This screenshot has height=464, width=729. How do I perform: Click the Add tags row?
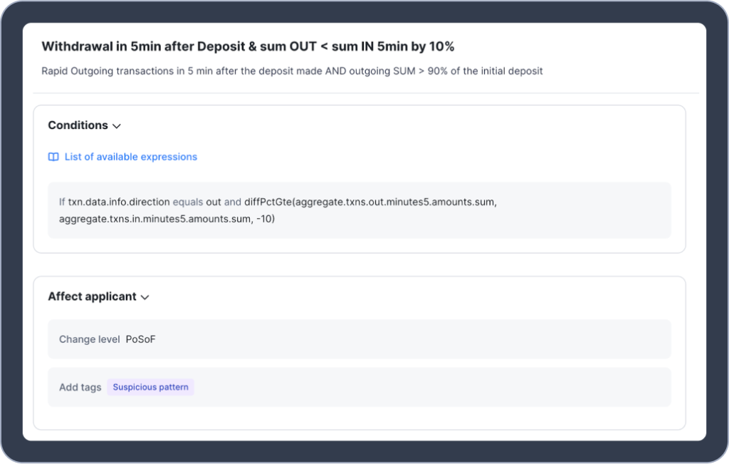(360, 387)
